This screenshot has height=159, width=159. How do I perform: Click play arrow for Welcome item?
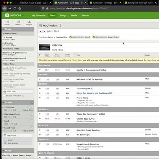(40, 79)
